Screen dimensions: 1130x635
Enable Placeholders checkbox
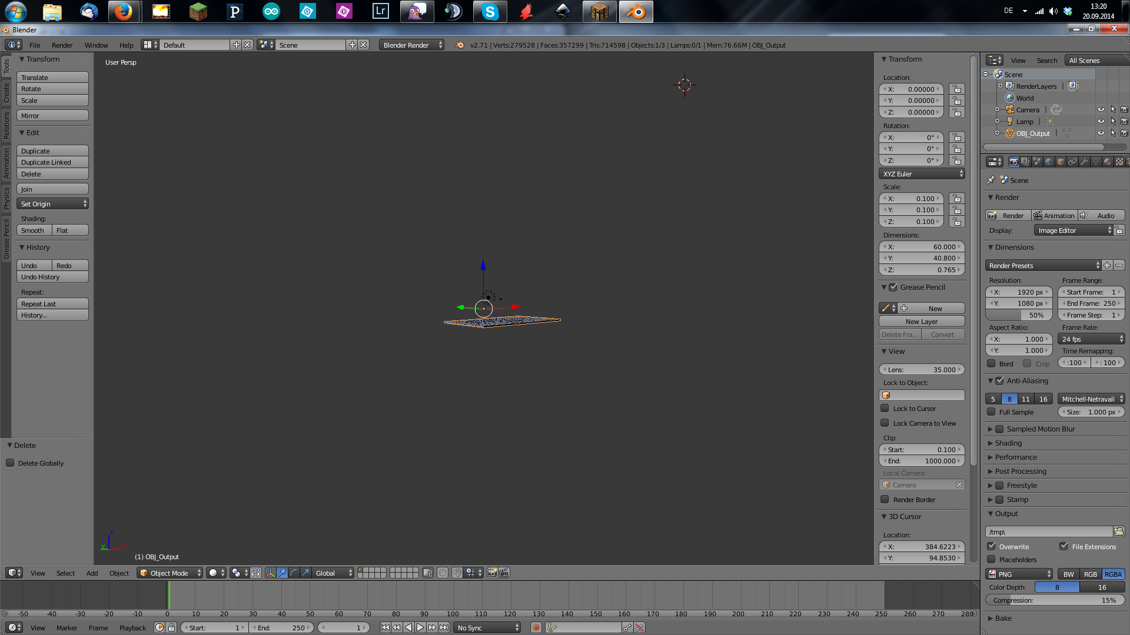coord(992,559)
